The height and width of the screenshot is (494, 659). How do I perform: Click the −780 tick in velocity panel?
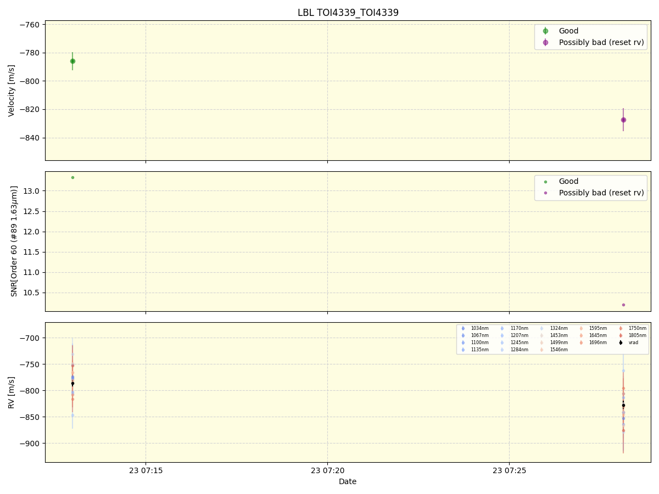coord(29,53)
